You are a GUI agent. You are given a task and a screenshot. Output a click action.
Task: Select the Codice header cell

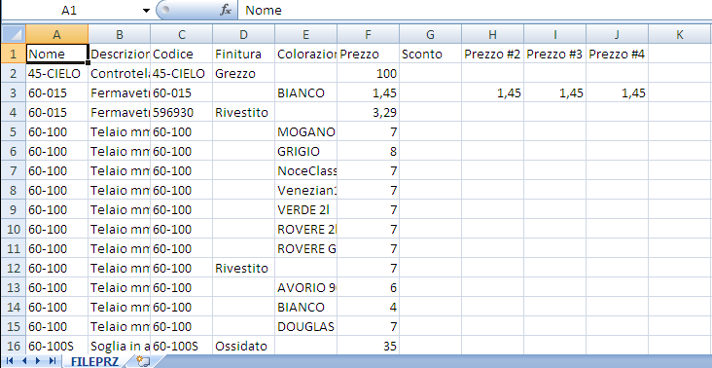(x=181, y=55)
